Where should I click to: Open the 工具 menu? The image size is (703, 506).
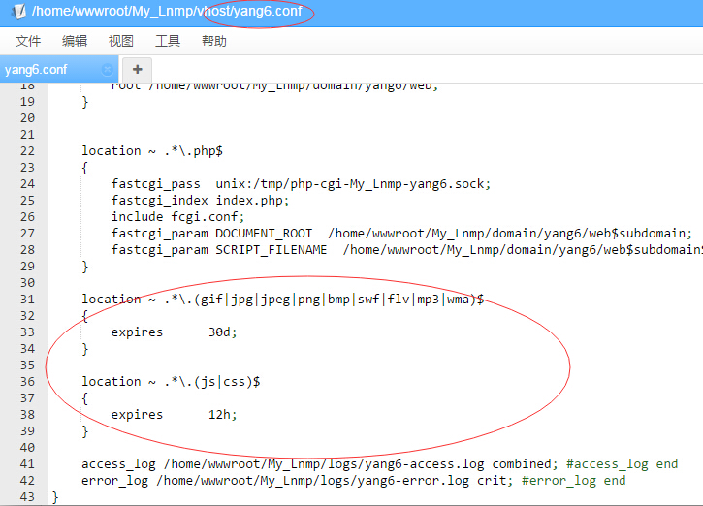coord(168,41)
